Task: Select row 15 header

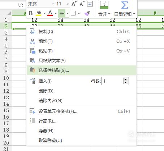Action: coord(6,110)
